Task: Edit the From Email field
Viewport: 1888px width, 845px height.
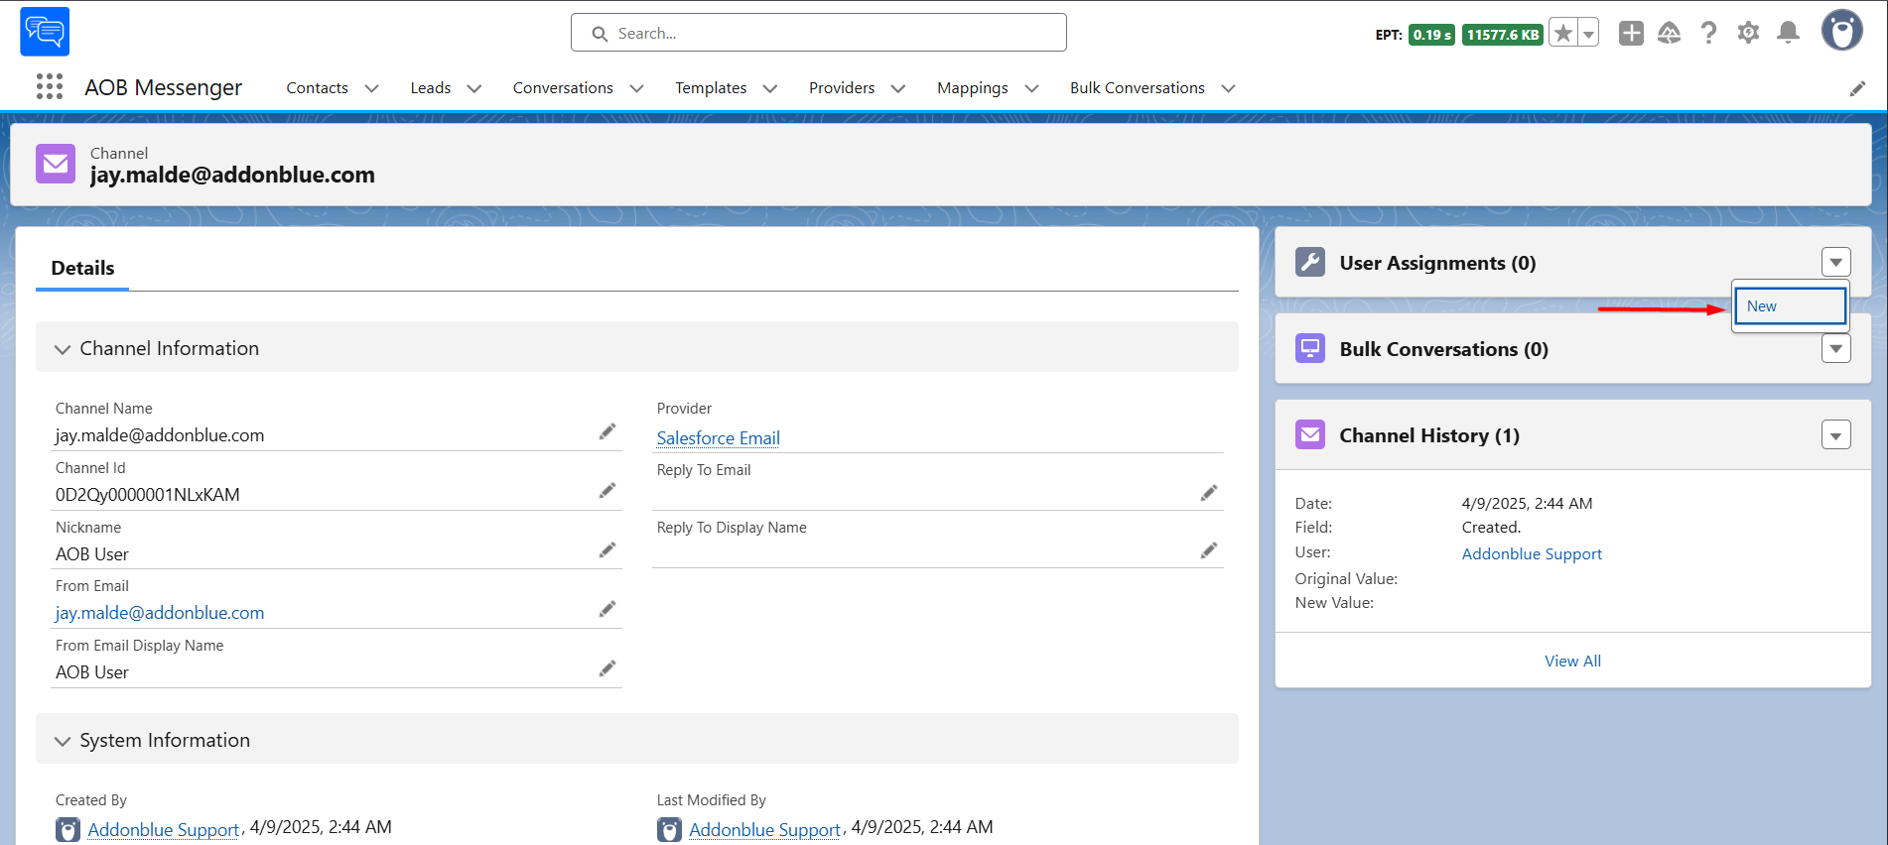Action: [x=607, y=609]
